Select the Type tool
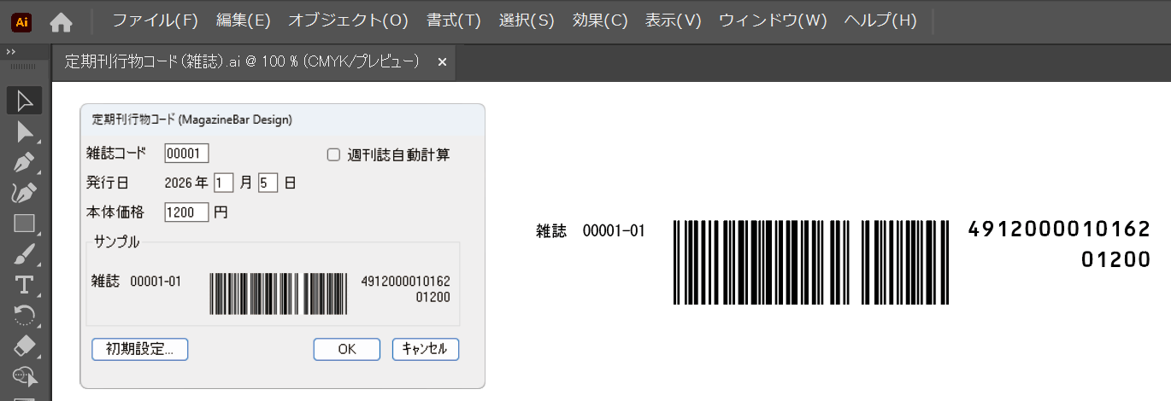 [x=24, y=285]
